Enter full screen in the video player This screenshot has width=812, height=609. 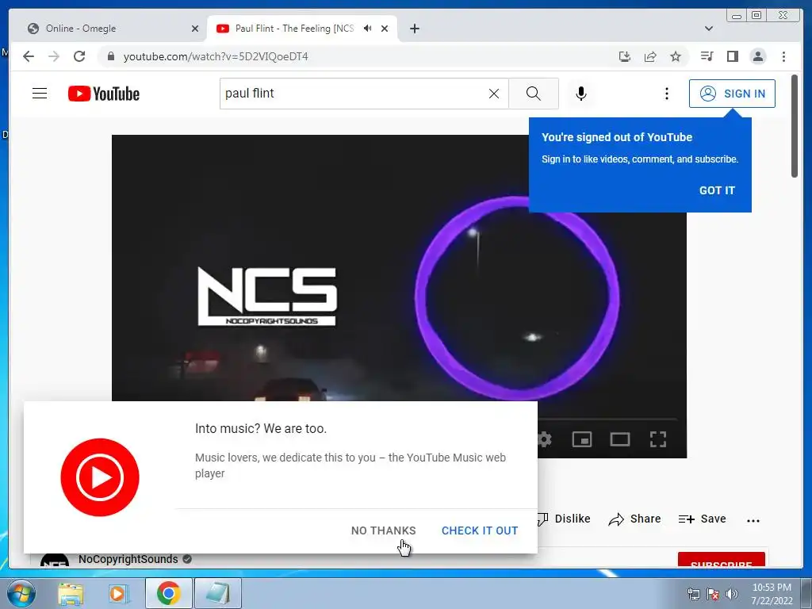(x=657, y=439)
